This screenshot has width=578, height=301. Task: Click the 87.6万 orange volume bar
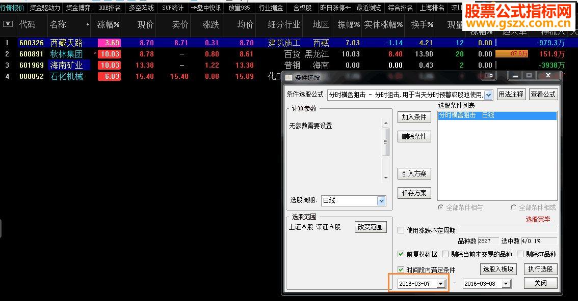click(512, 54)
